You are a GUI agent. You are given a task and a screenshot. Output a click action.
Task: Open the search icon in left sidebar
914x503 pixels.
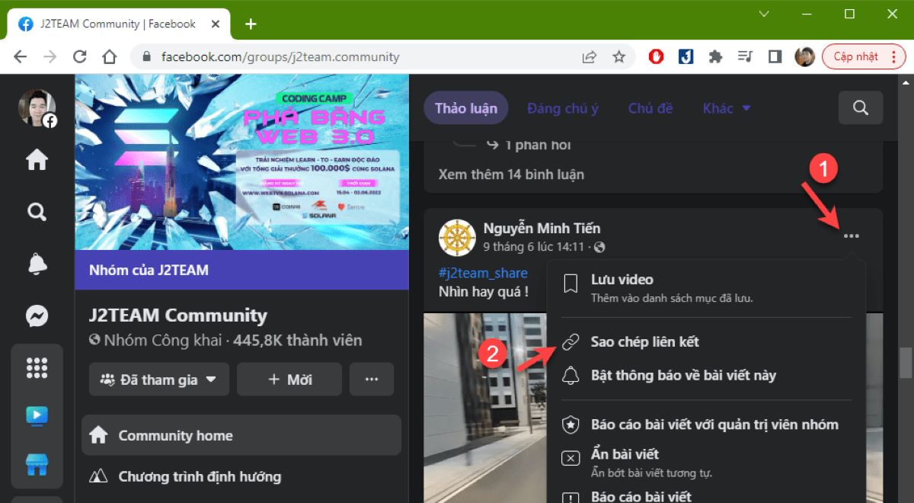tap(37, 212)
